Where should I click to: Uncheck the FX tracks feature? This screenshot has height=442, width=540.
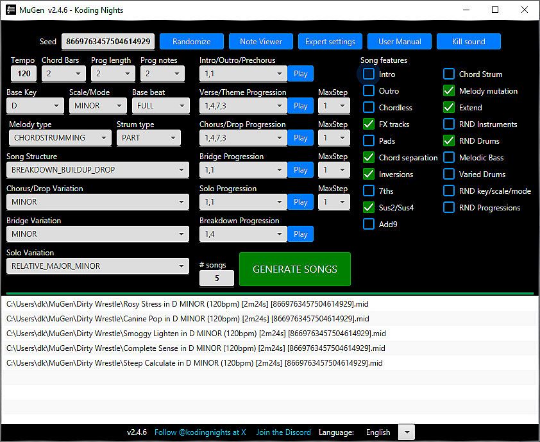pos(369,124)
